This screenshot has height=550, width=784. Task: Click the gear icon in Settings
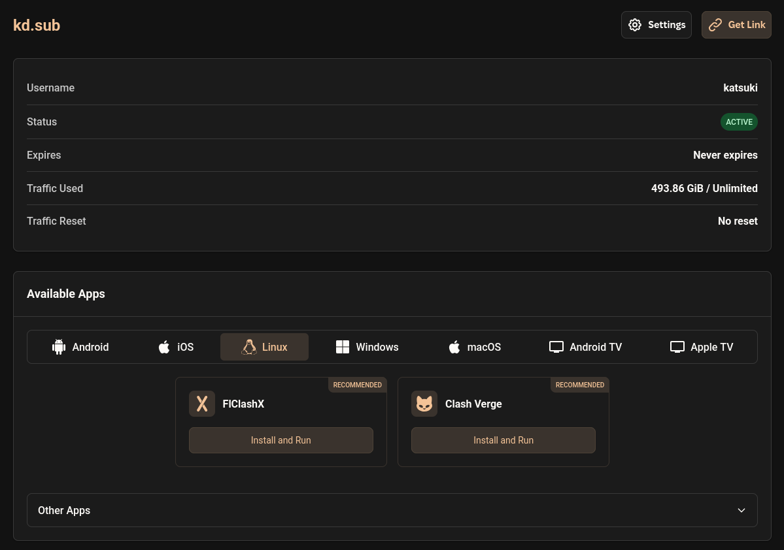(x=635, y=25)
